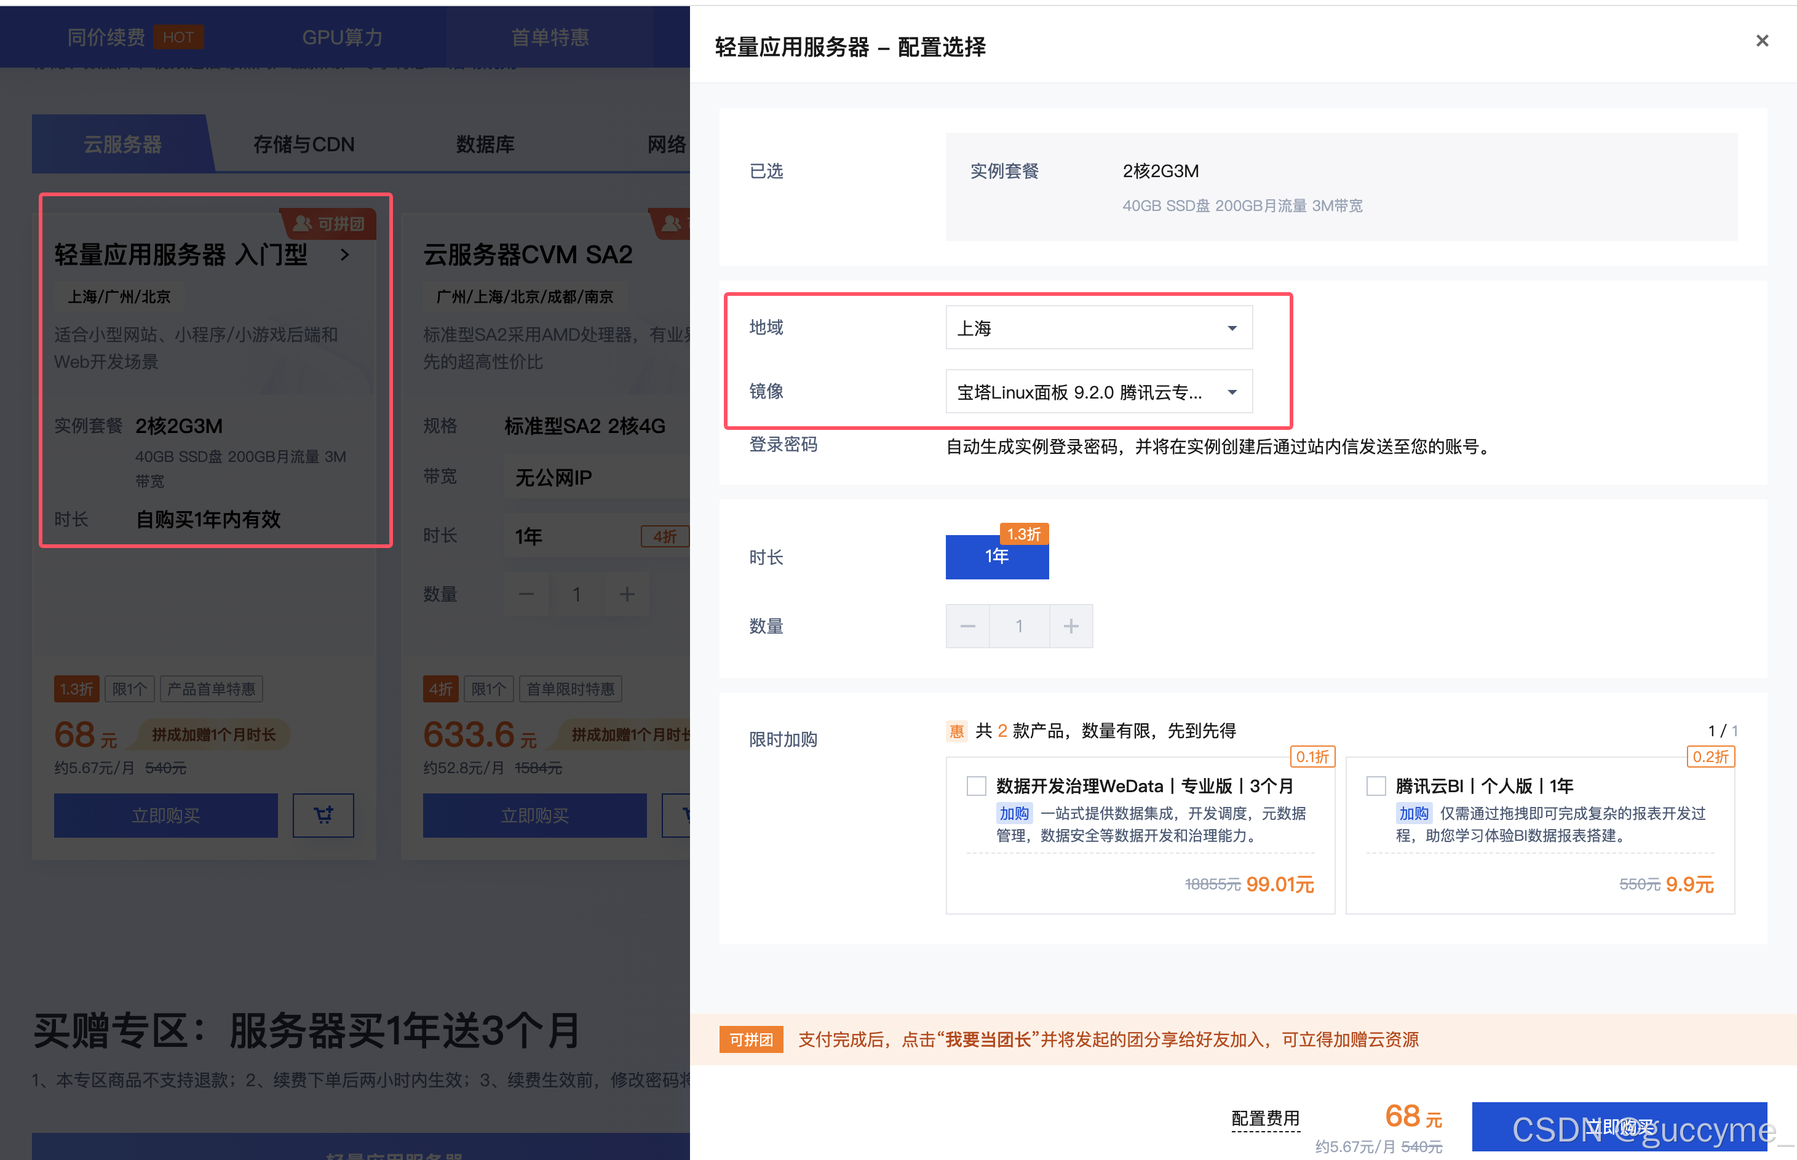Open the GPU算力 top navigation tab
Viewport: 1797px width, 1160px height.
343,37
